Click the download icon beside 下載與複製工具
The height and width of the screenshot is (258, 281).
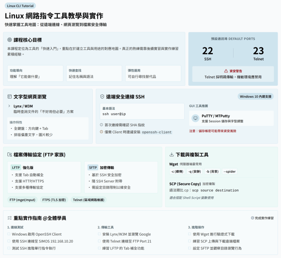point(171,155)
